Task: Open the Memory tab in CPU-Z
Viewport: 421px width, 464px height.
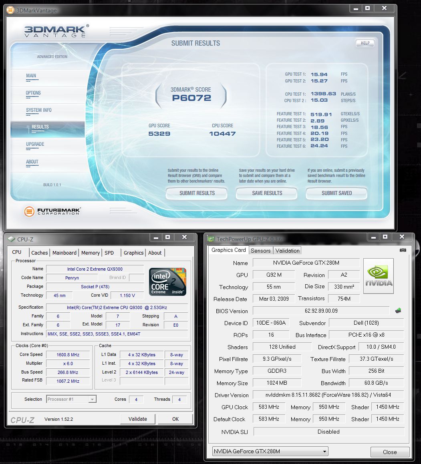Action: pos(90,253)
